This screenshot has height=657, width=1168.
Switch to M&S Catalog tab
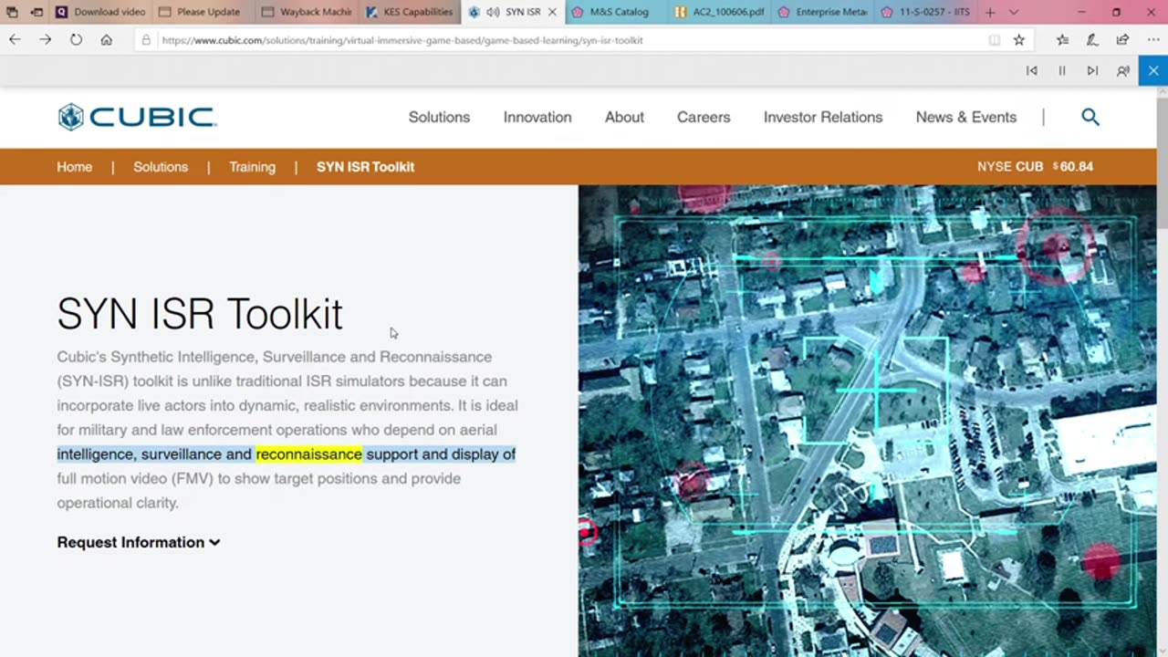[616, 12]
